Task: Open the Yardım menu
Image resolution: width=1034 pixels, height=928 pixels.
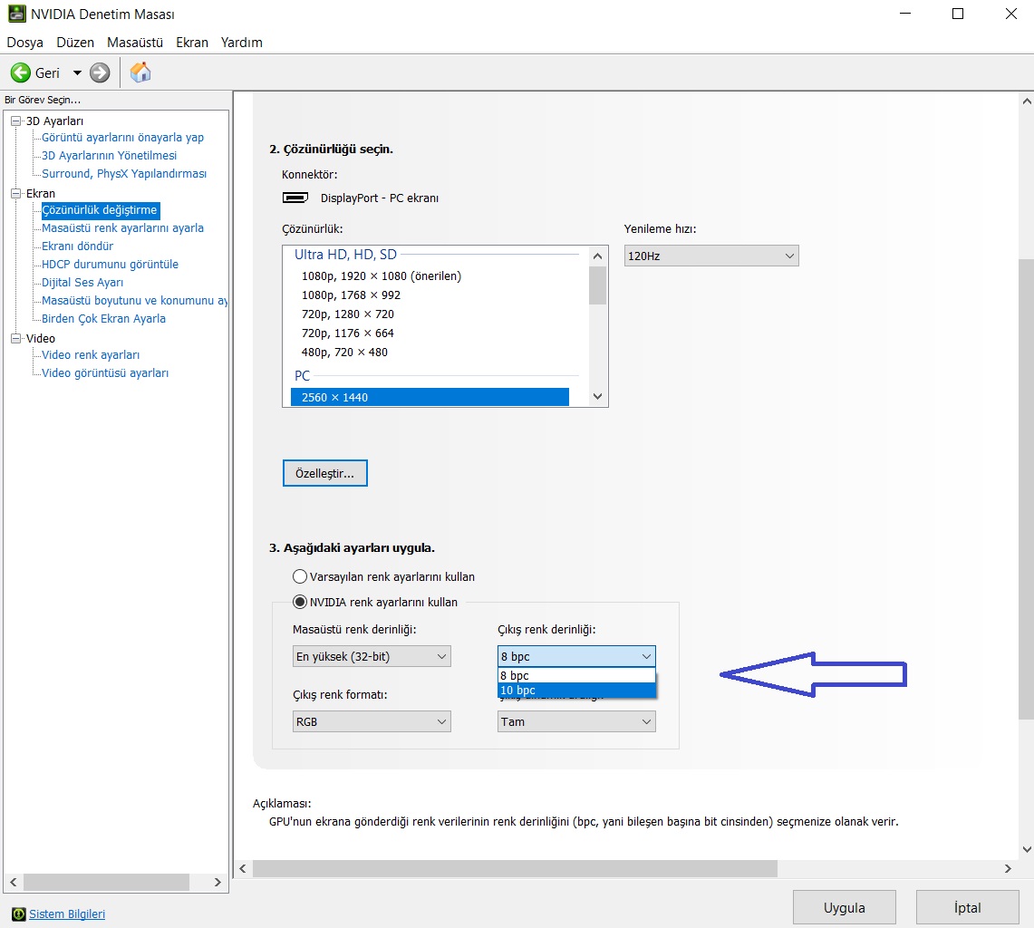Action: (241, 43)
